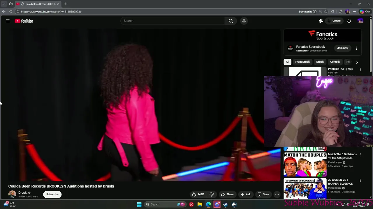The width and height of the screenshot is (373, 209).
Task: Open Druski channel avatar
Action: coord(12,194)
